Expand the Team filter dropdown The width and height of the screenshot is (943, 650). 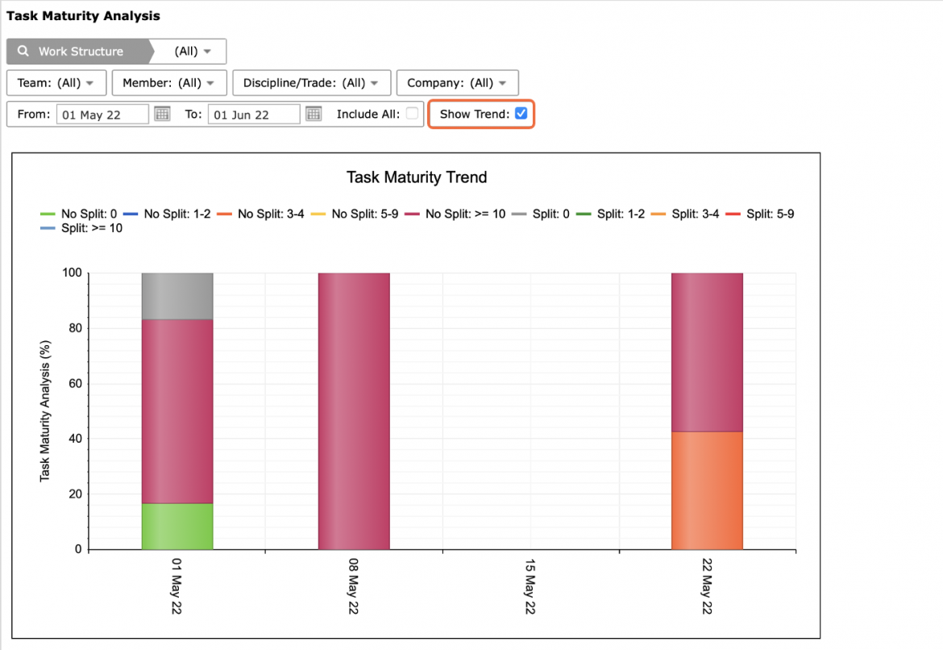click(56, 83)
